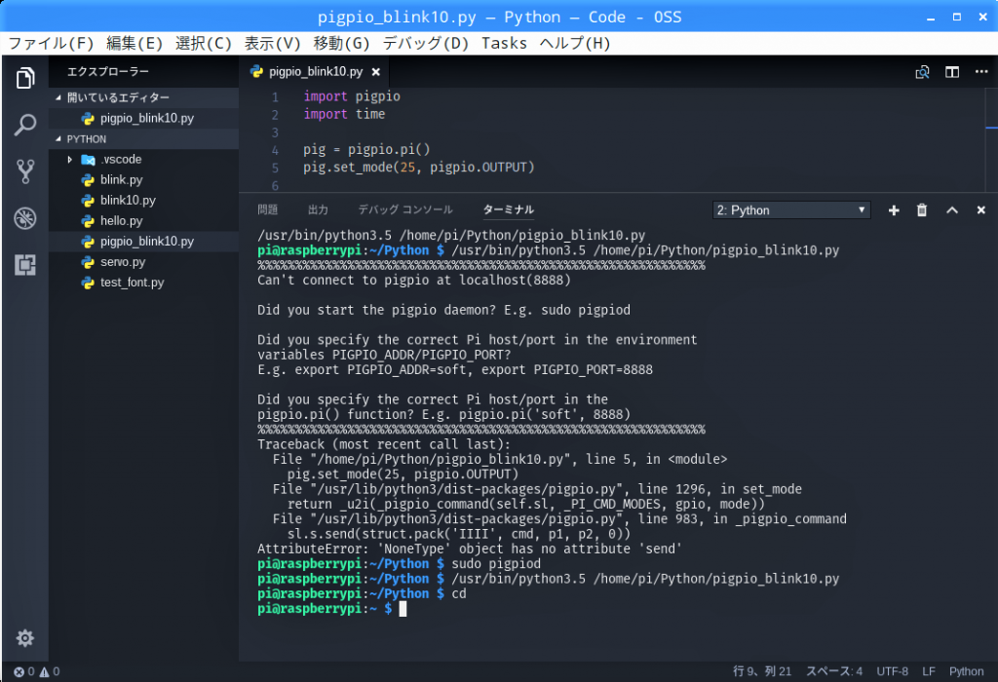Image resolution: width=998 pixels, height=682 pixels.
Task: Switch to the 出力 panel tab
Action: click(x=318, y=209)
